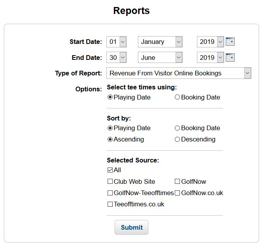Open the End Date month dropdown showing June
The height and width of the screenshot is (246, 263).
tap(160, 58)
